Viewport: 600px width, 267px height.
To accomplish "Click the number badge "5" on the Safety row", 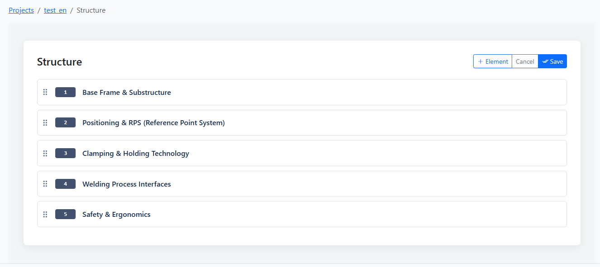I will click(x=65, y=214).
